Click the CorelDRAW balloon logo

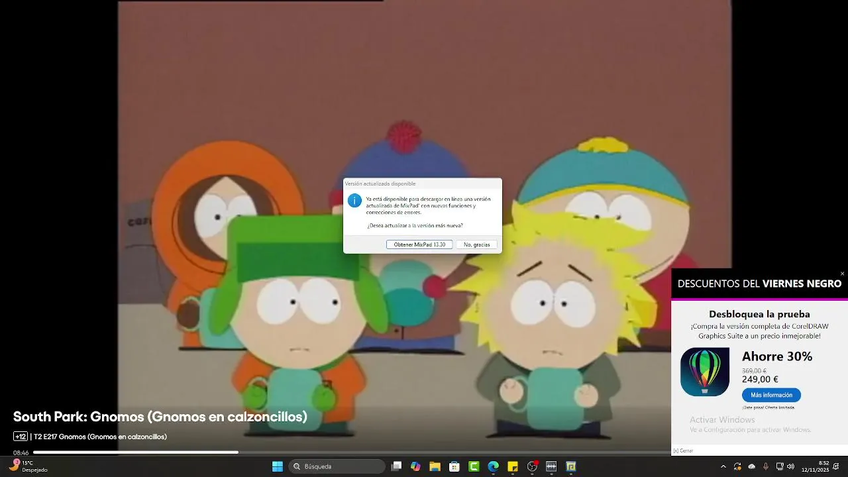pos(705,372)
